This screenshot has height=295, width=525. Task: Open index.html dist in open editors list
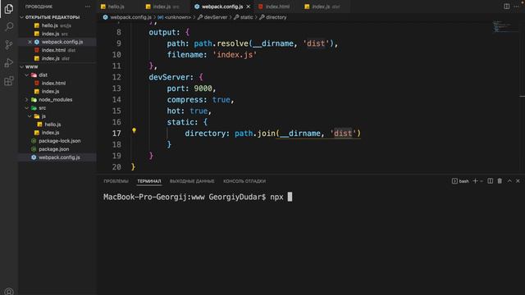(x=57, y=50)
